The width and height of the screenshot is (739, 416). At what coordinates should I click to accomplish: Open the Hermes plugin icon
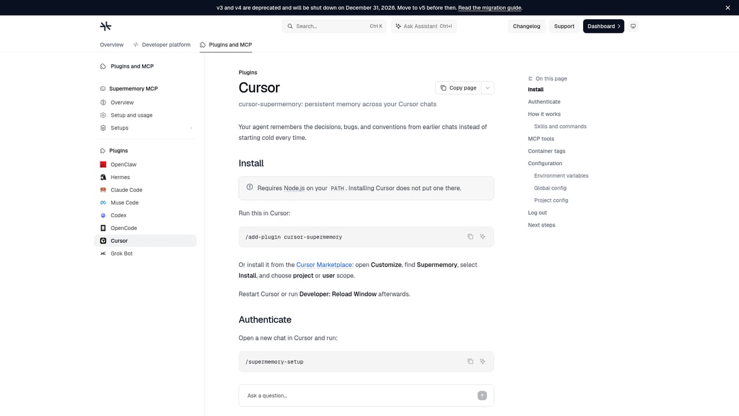pos(103,177)
